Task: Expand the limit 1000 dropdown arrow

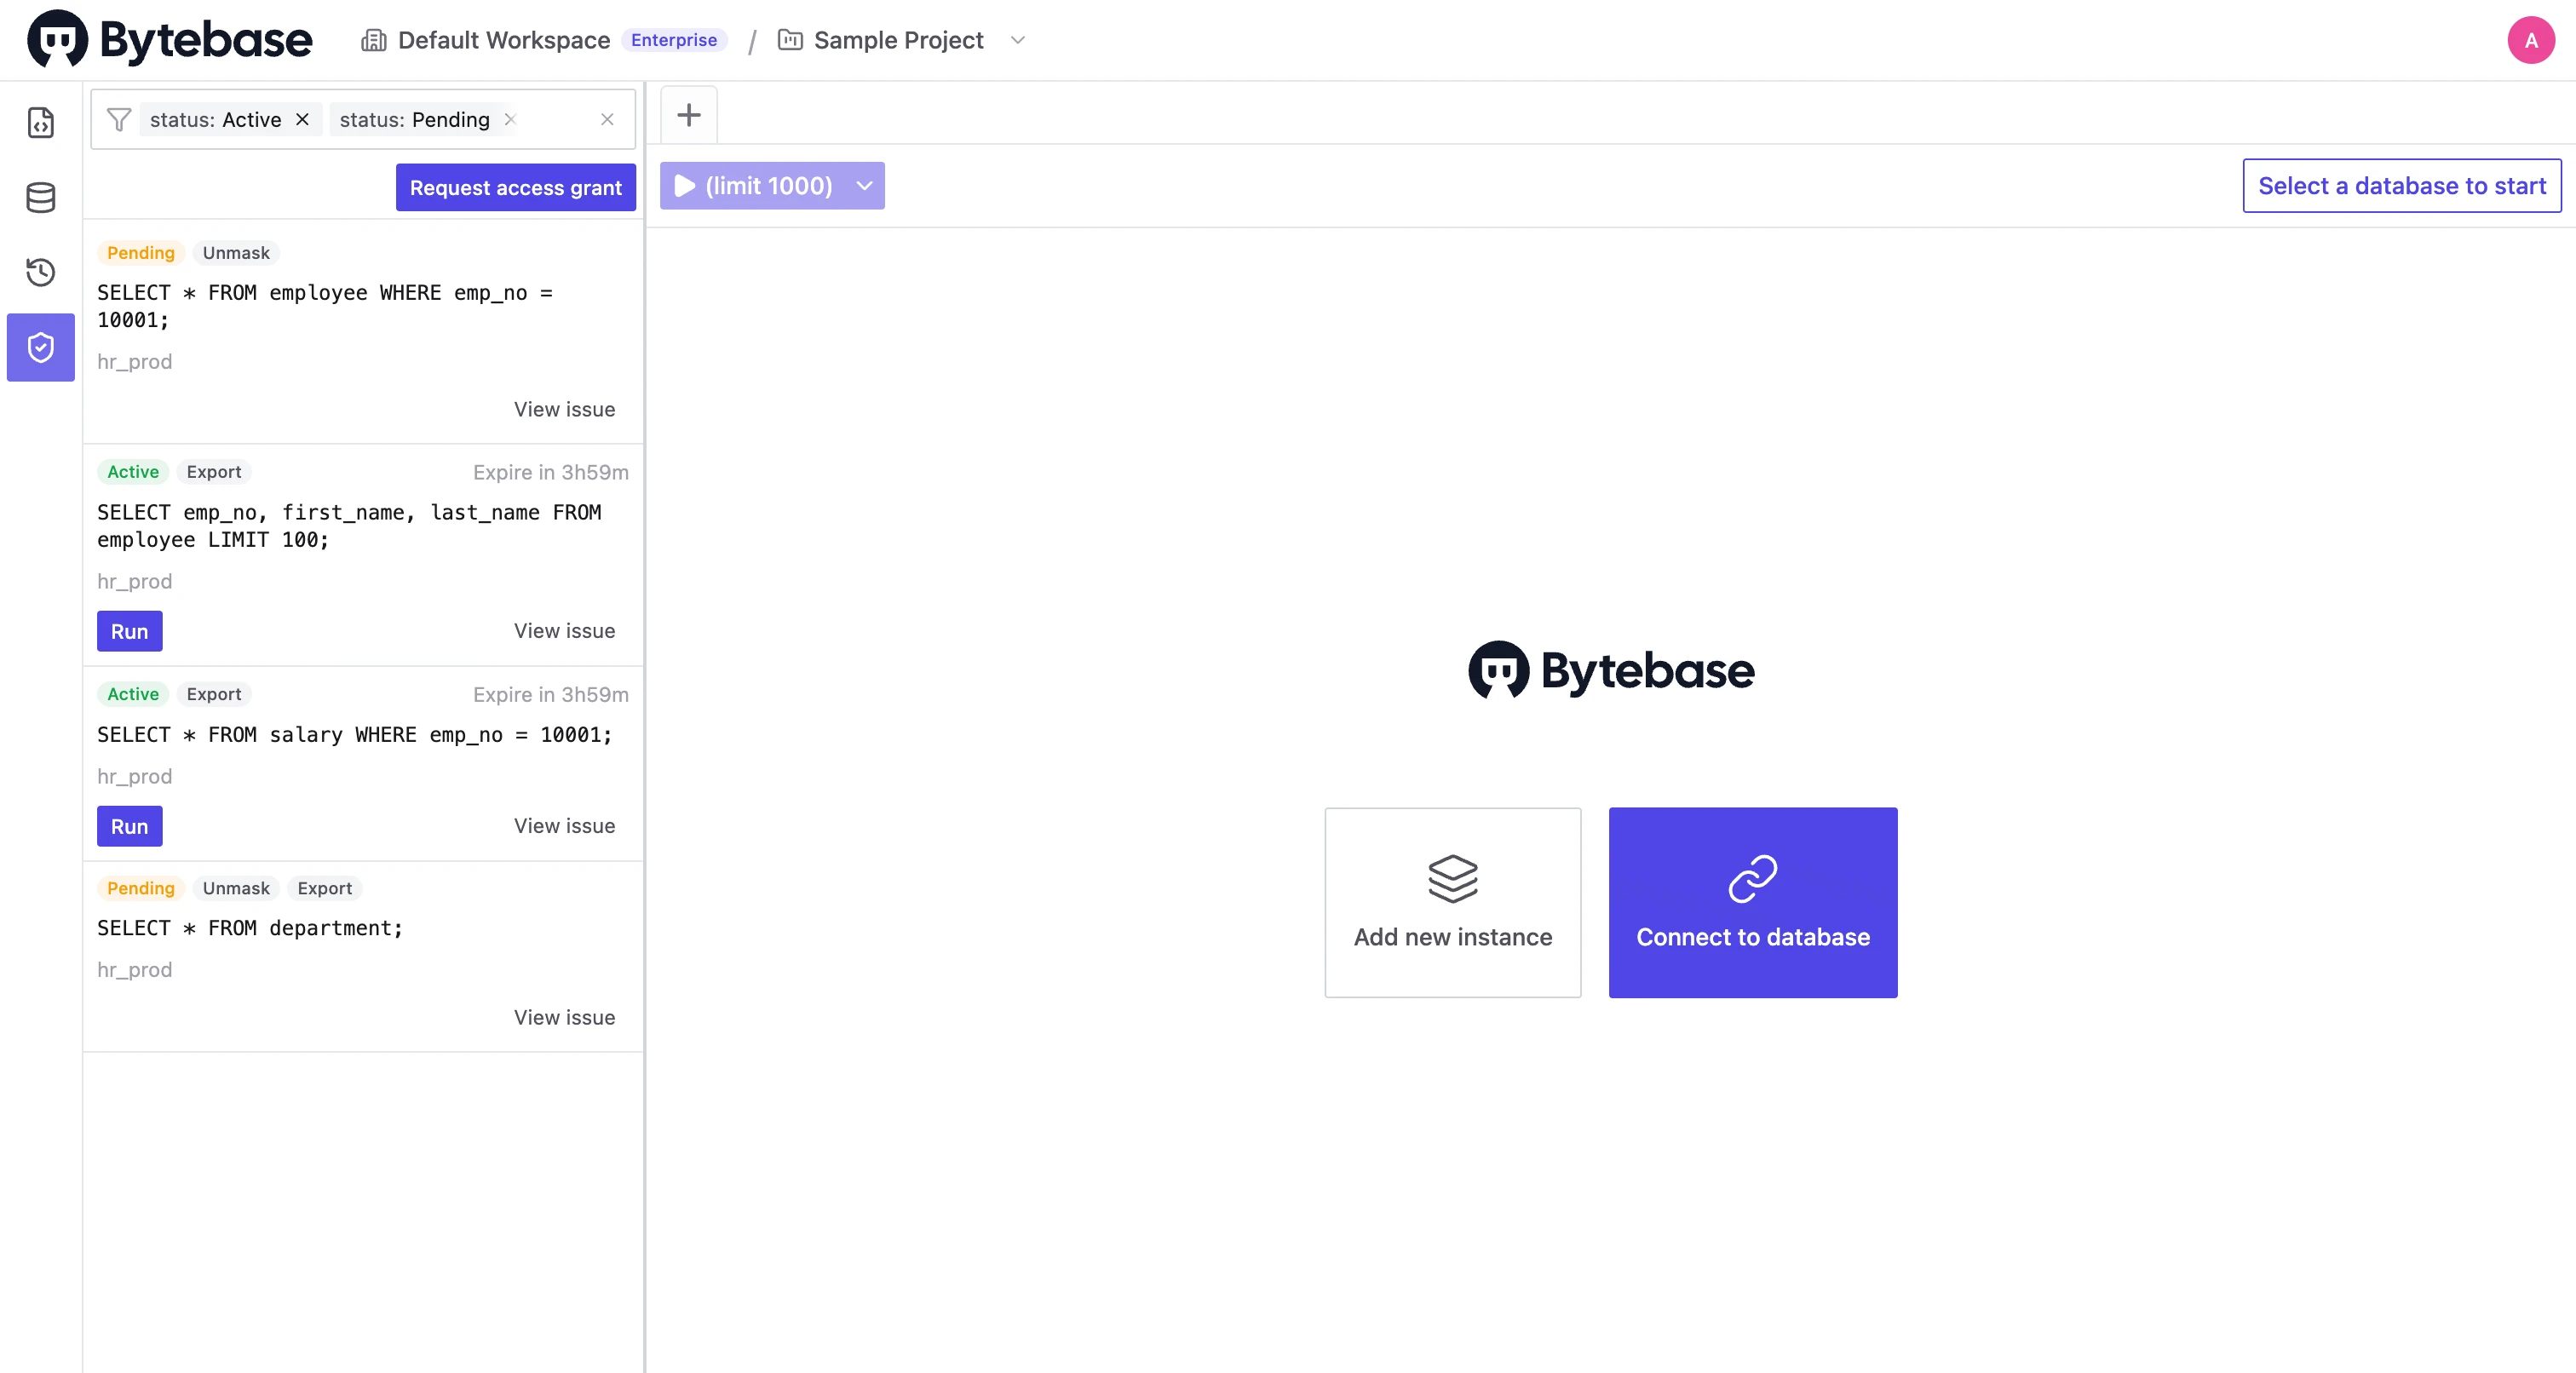Action: tap(865, 185)
